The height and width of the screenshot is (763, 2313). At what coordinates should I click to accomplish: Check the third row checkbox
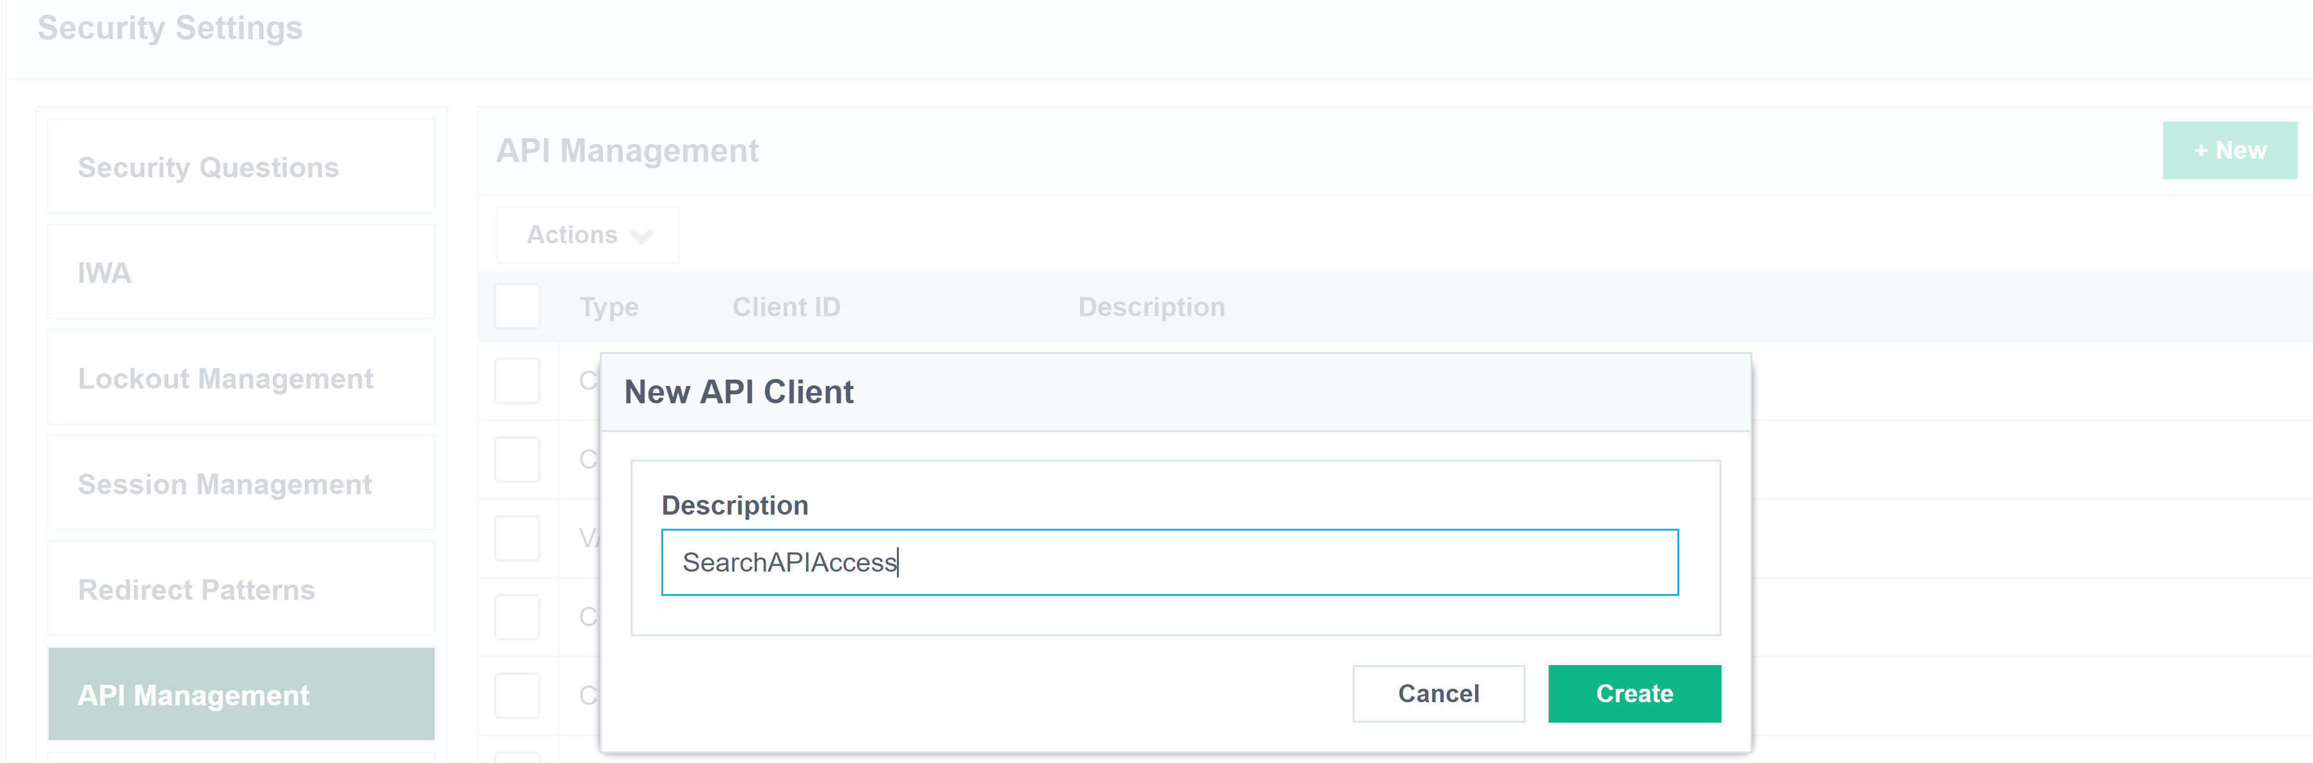click(x=517, y=538)
